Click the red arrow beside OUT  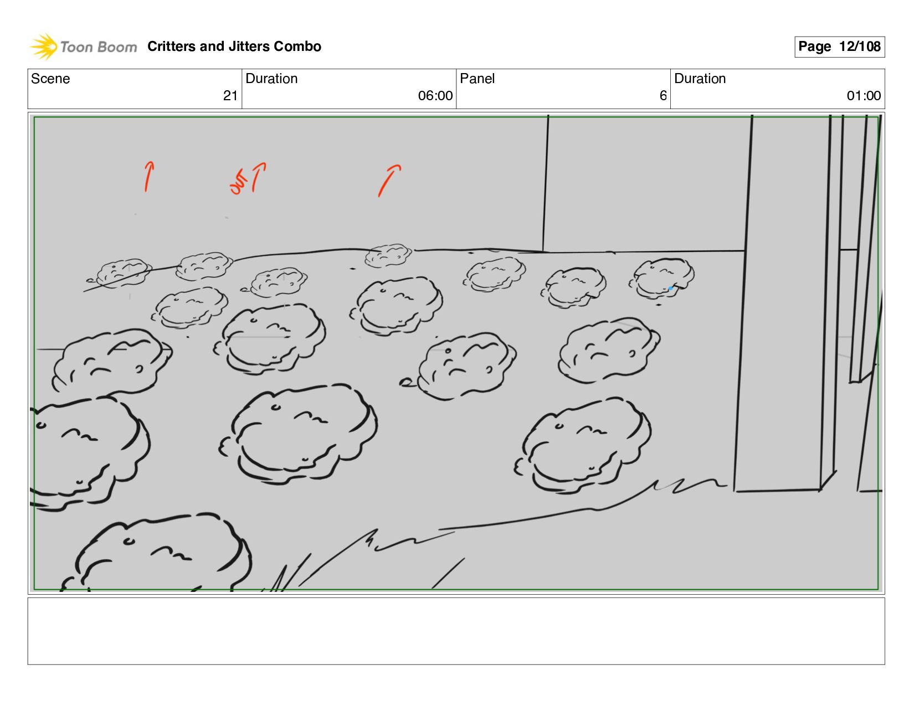pyautogui.click(x=259, y=177)
